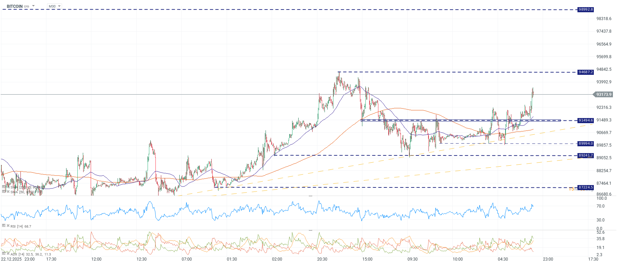The width and height of the screenshot is (617, 265).
Task: Open settings menu for SMA 200 indicator
Action: pos(3,187)
